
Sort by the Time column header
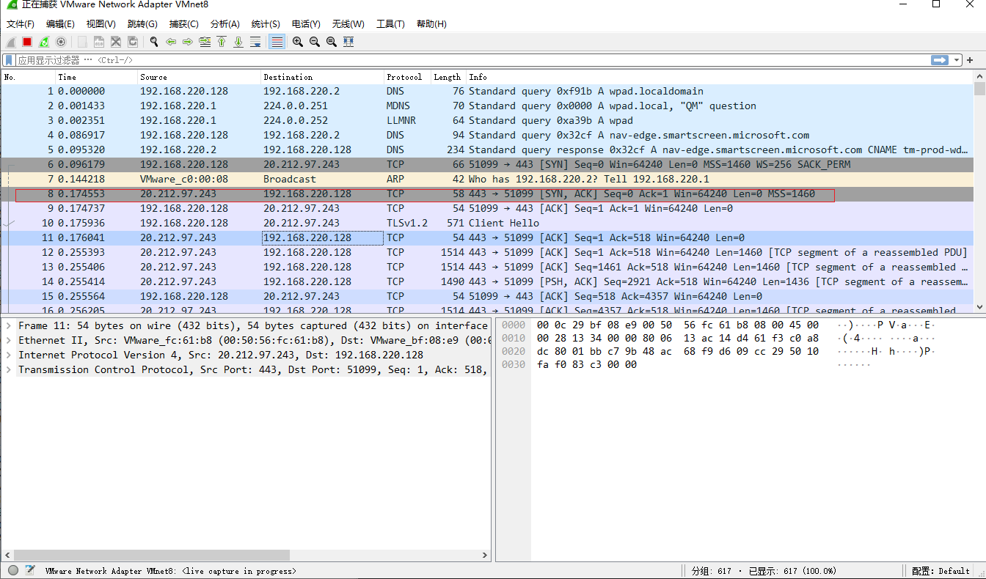[96, 77]
